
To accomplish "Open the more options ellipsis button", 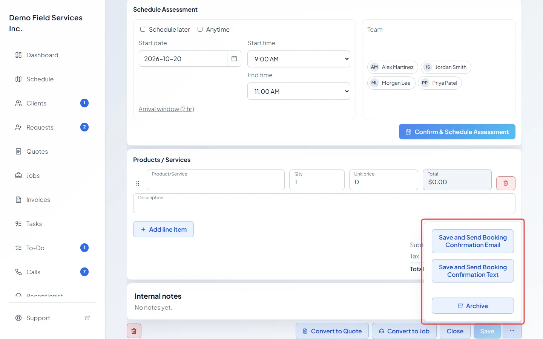I will click(x=512, y=331).
